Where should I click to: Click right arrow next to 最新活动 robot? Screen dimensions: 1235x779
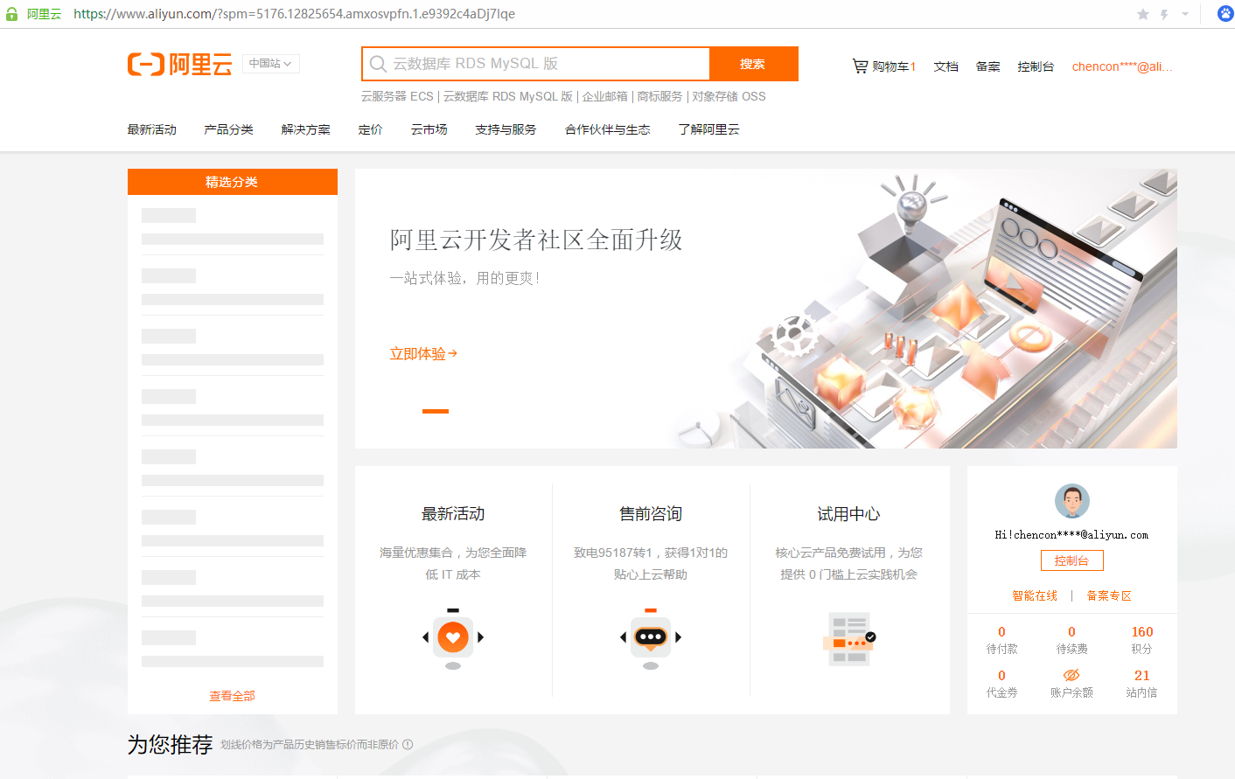(x=481, y=637)
